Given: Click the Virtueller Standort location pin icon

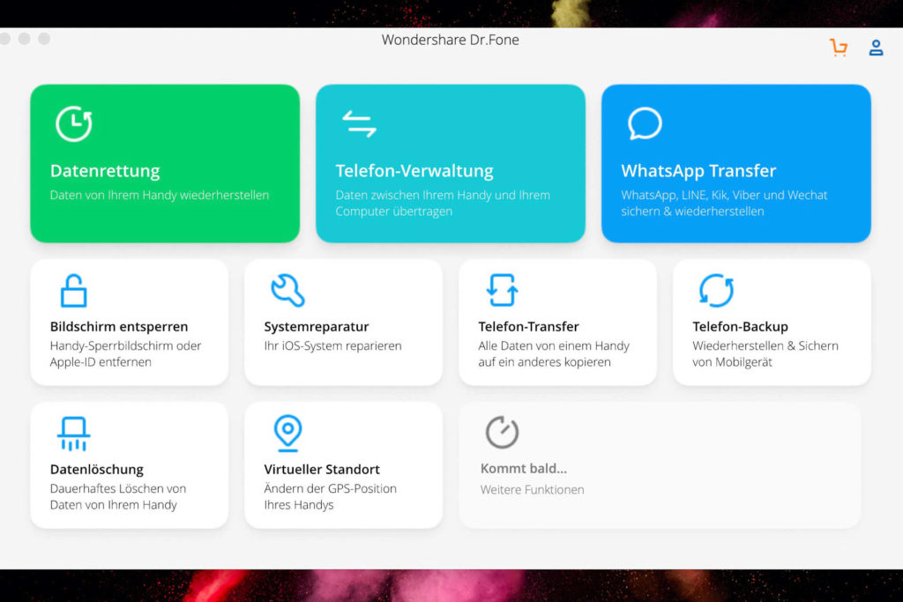Looking at the screenshot, I should click(287, 433).
